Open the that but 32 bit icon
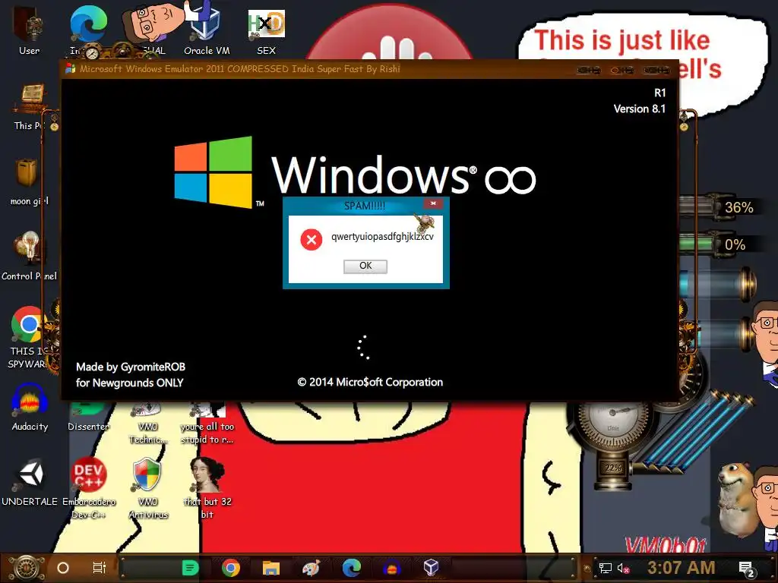Viewport: 778px width, 583px height. [207, 488]
